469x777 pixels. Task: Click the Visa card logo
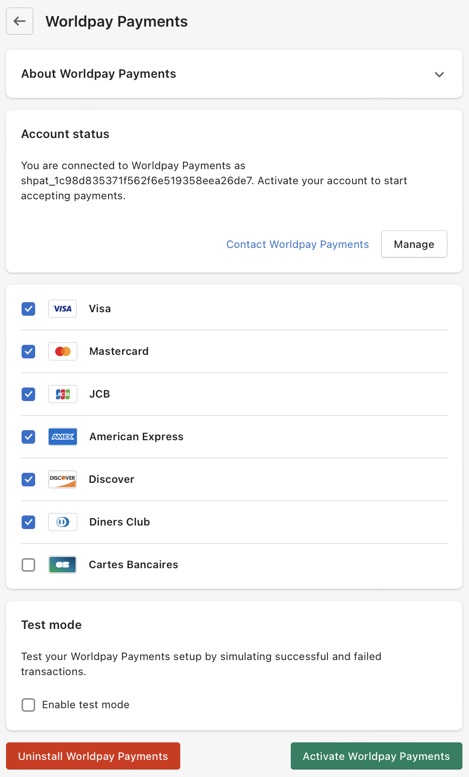click(63, 309)
